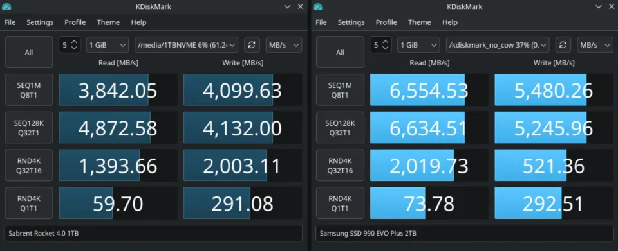Open the MB/s units dropdown in the left window
Image resolution: width=618 pixels, height=251 pixels.
pos(284,45)
